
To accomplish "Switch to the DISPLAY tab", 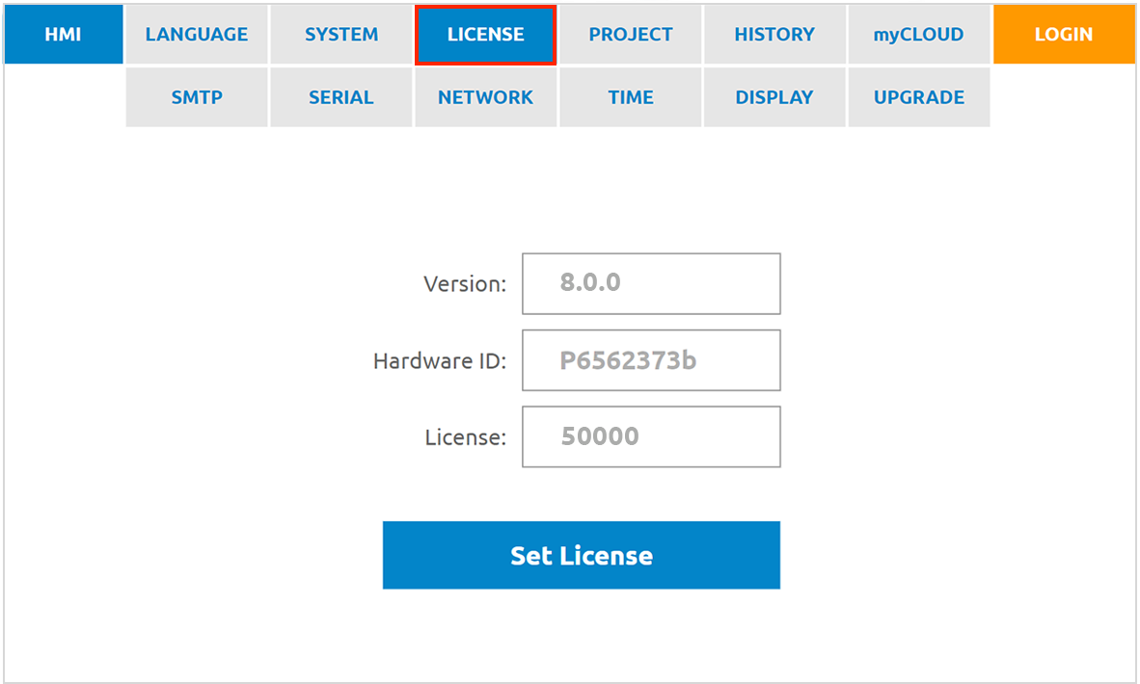I will click(x=774, y=97).
